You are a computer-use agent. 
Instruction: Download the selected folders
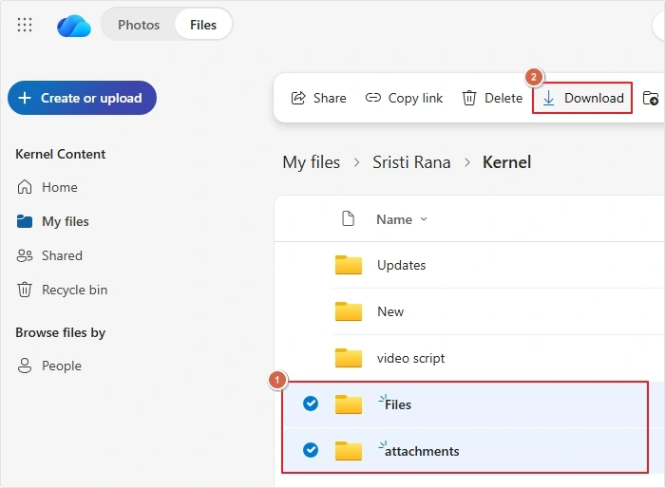582,98
